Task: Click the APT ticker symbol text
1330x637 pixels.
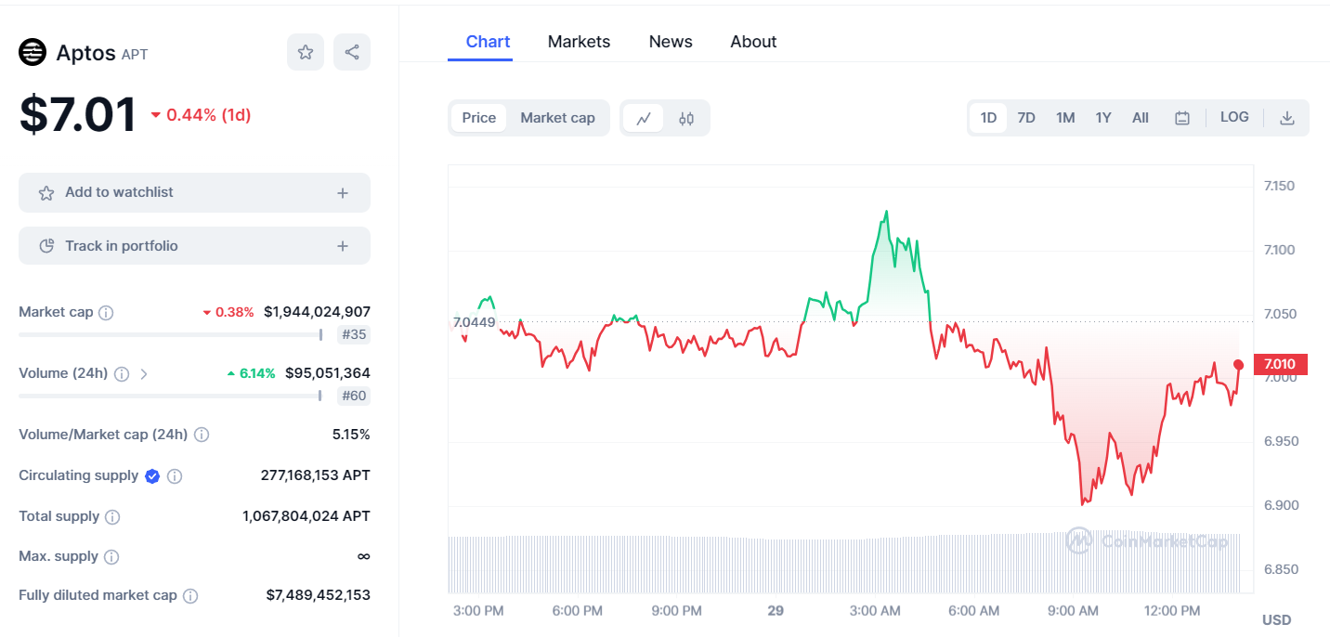Action: pos(135,55)
